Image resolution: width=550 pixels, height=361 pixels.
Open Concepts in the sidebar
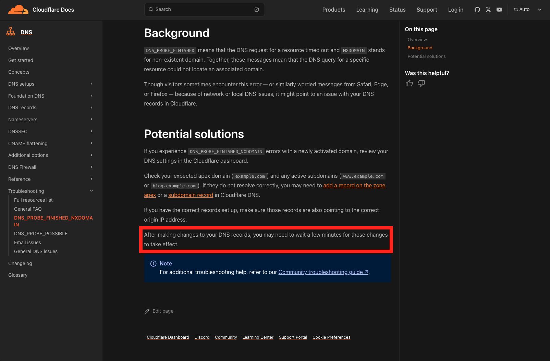[x=19, y=72]
